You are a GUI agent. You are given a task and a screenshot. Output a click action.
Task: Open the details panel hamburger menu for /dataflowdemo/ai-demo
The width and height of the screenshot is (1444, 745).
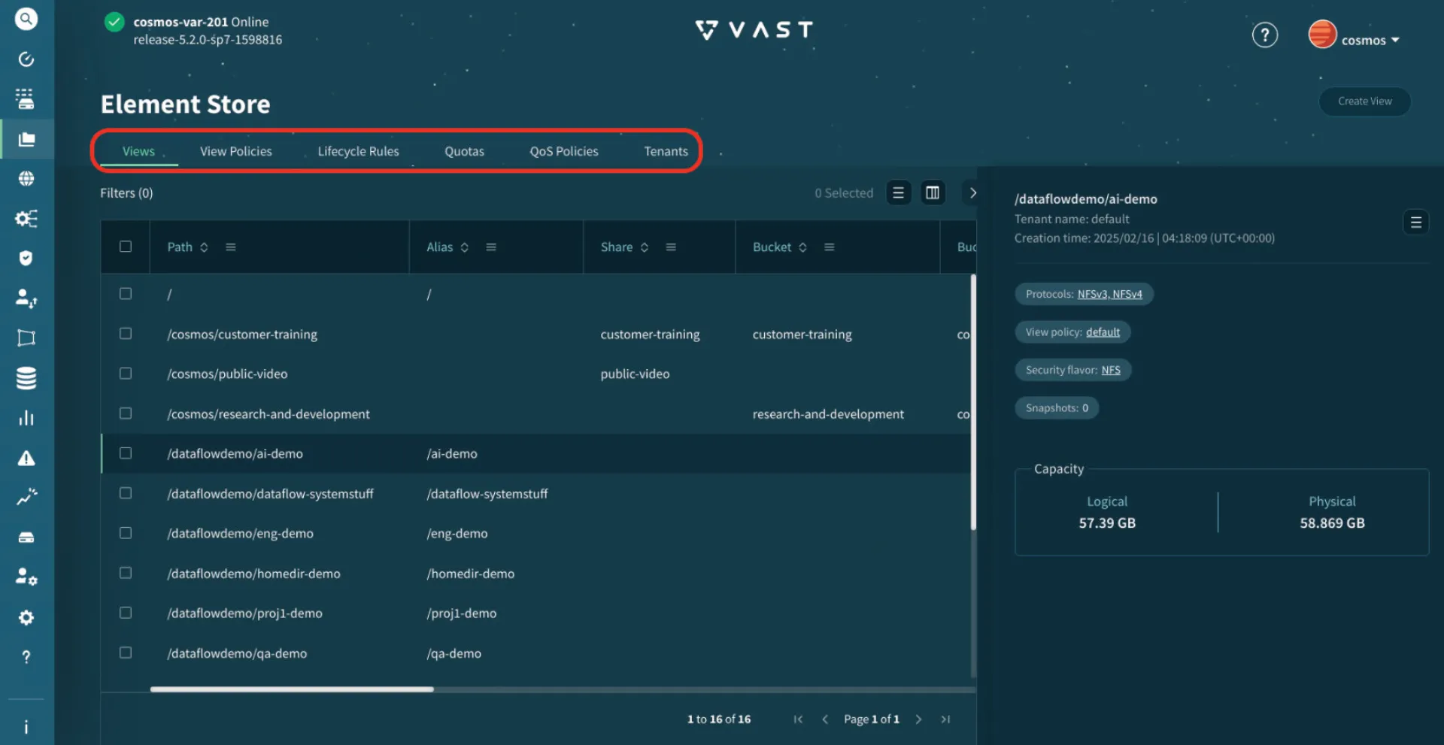point(1416,223)
